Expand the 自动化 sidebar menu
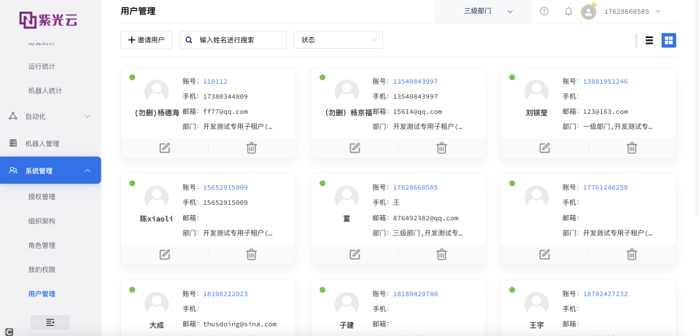 tap(50, 116)
